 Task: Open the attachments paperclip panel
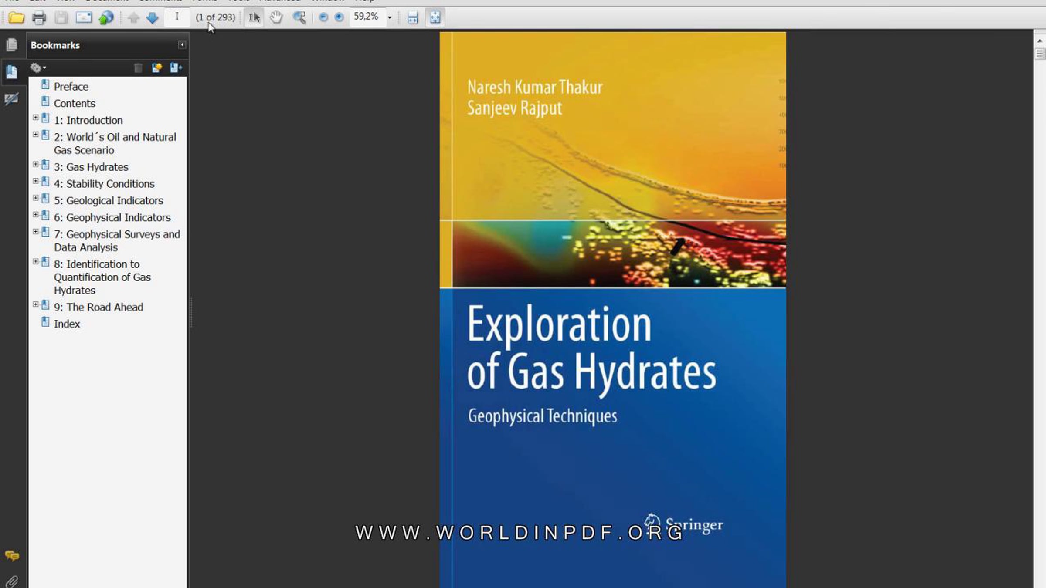(x=12, y=581)
